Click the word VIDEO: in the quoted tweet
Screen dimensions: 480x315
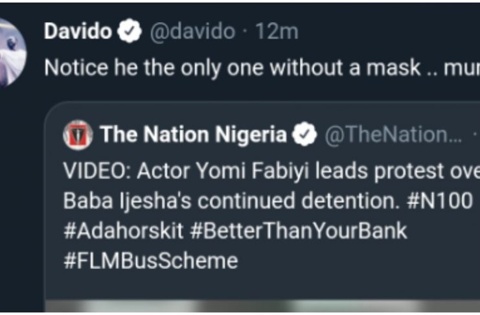pos(93,171)
